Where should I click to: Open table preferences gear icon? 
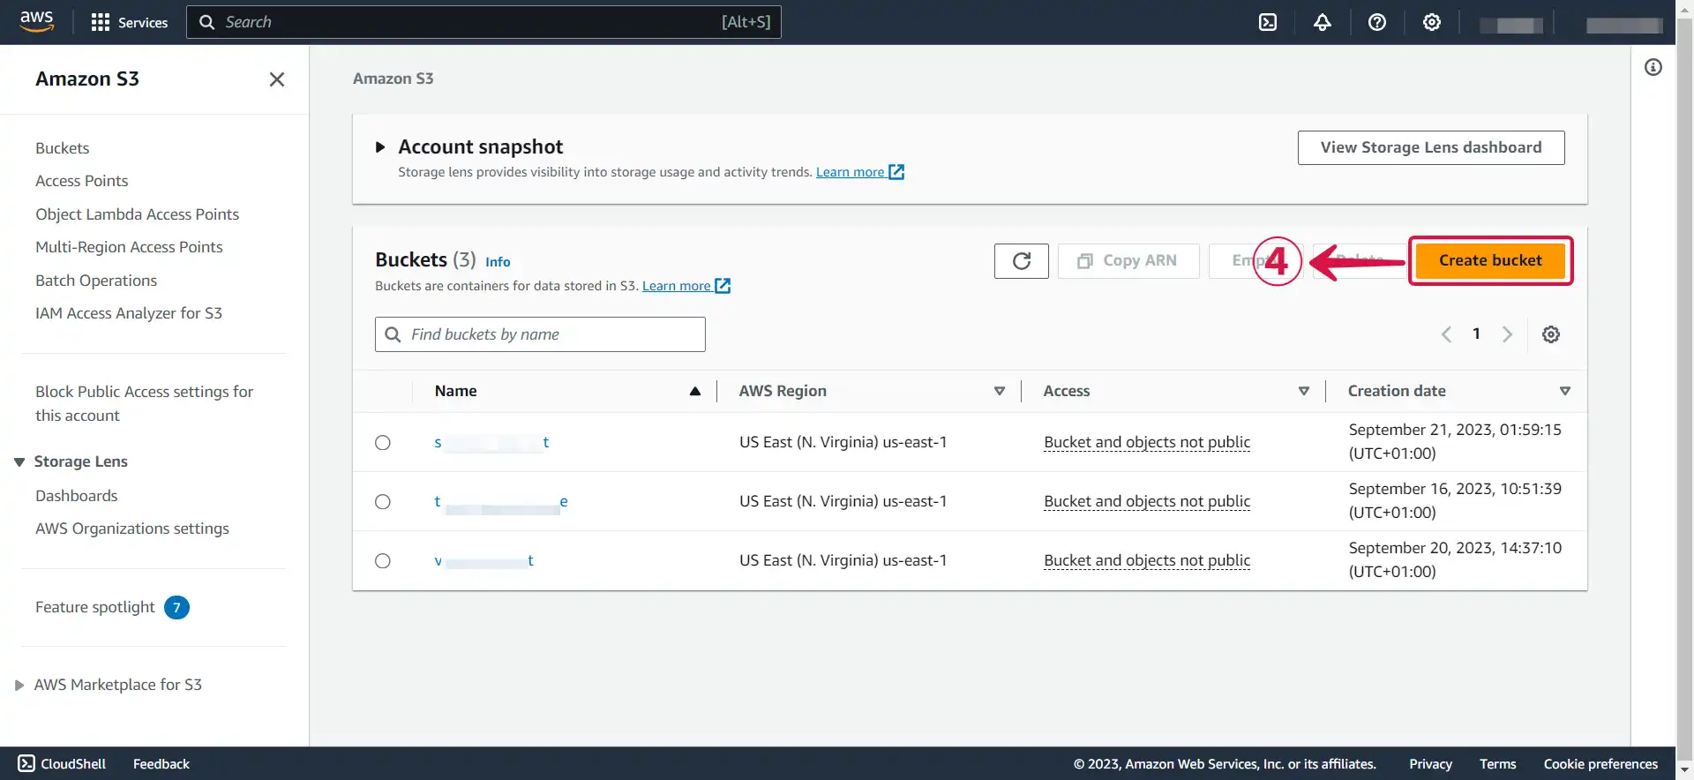[x=1551, y=334]
